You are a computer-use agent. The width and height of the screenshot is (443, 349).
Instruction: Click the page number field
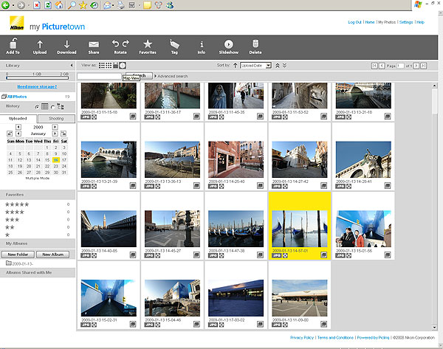(400, 66)
